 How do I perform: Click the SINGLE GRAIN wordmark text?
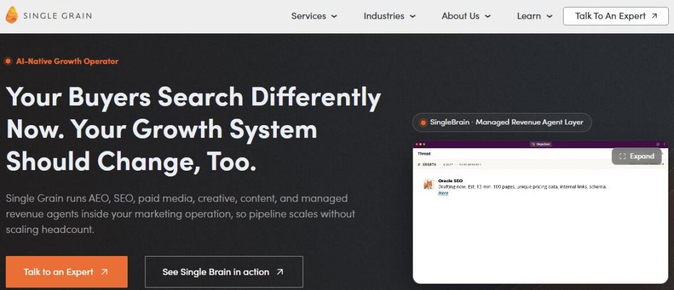[57, 16]
